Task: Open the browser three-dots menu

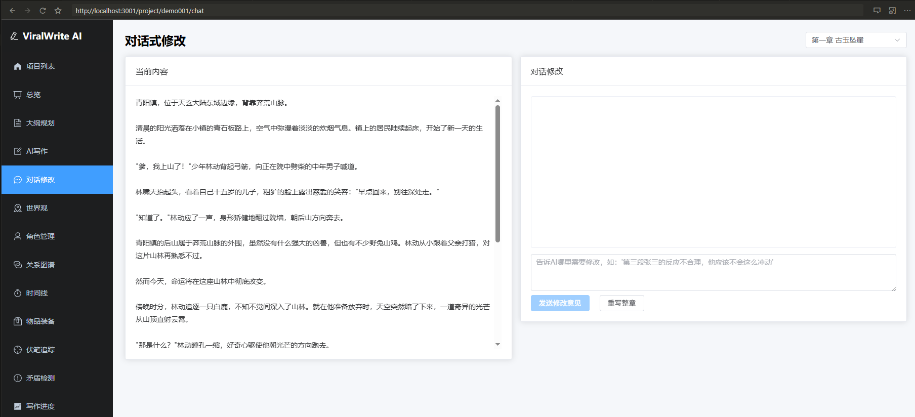Action: pos(907,11)
